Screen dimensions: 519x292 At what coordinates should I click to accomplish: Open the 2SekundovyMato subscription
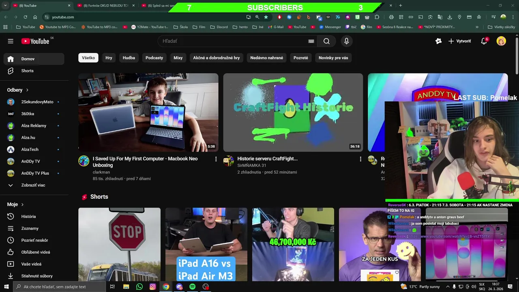click(34, 102)
